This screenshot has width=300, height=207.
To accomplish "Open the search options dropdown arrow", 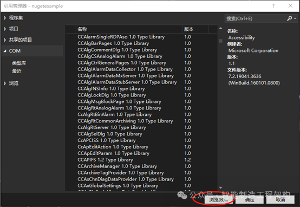I will [x=295, y=18].
